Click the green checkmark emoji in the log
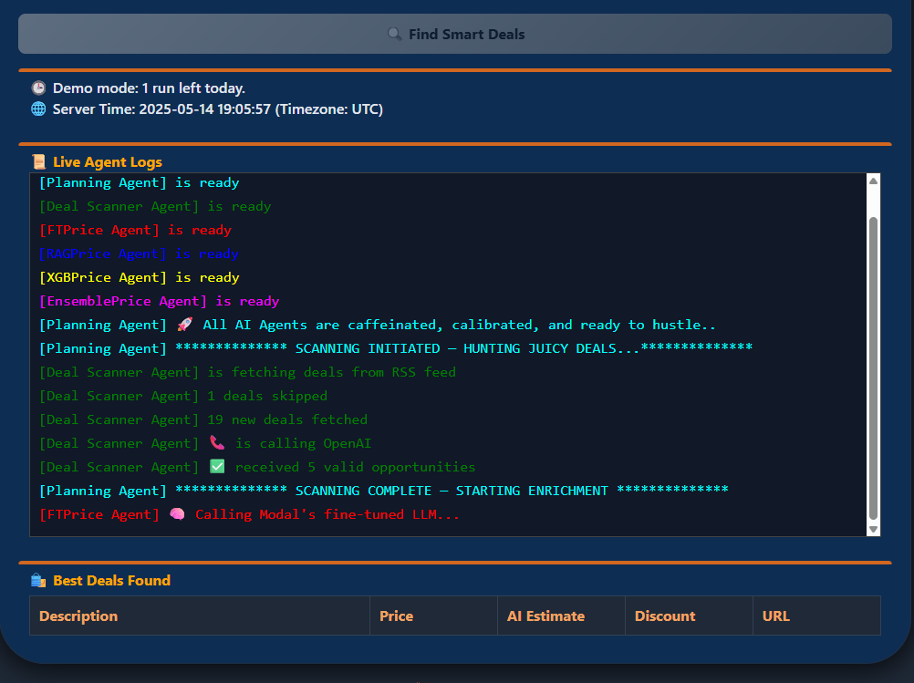 [x=216, y=468]
